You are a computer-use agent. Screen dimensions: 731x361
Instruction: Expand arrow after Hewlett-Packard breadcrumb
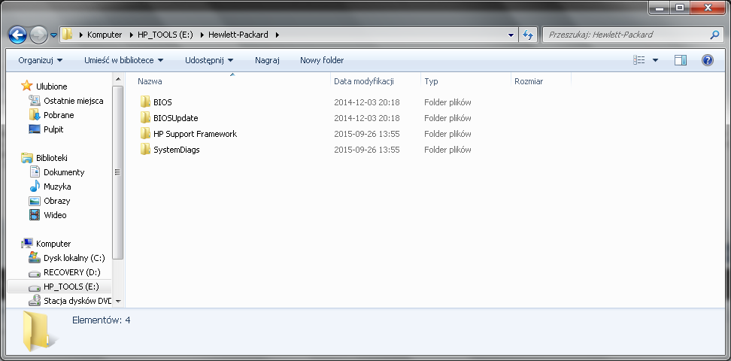tap(278, 35)
